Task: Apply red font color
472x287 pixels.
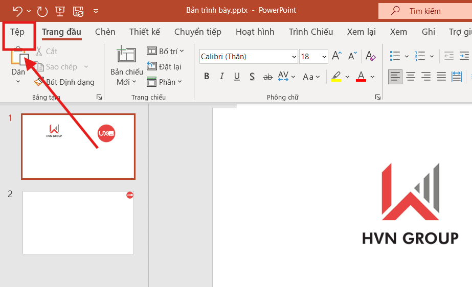Action: pos(361,77)
